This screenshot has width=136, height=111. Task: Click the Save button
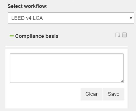[114, 94]
